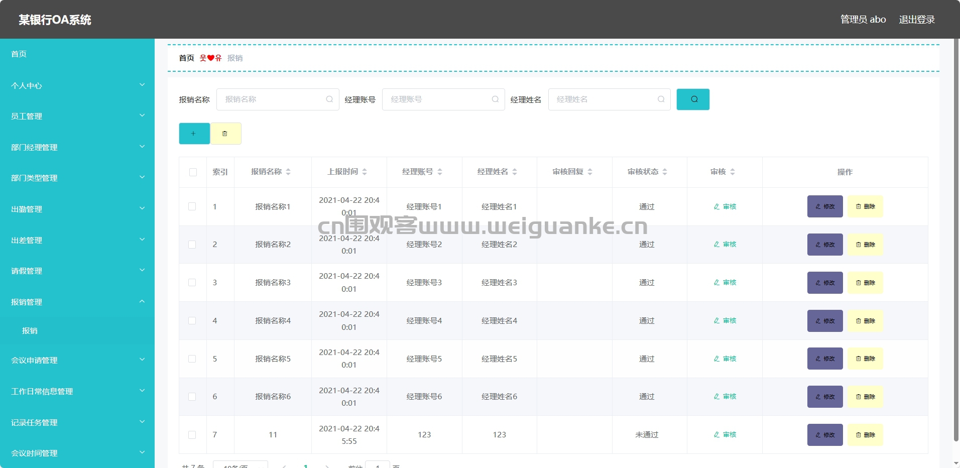Check the checkbox for row 6
The width and height of the screenshot is (960, 468).
[192, 397]
